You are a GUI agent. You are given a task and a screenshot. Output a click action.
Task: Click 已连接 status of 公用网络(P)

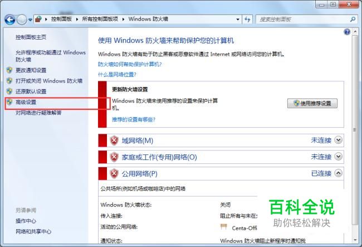(321, 173)
